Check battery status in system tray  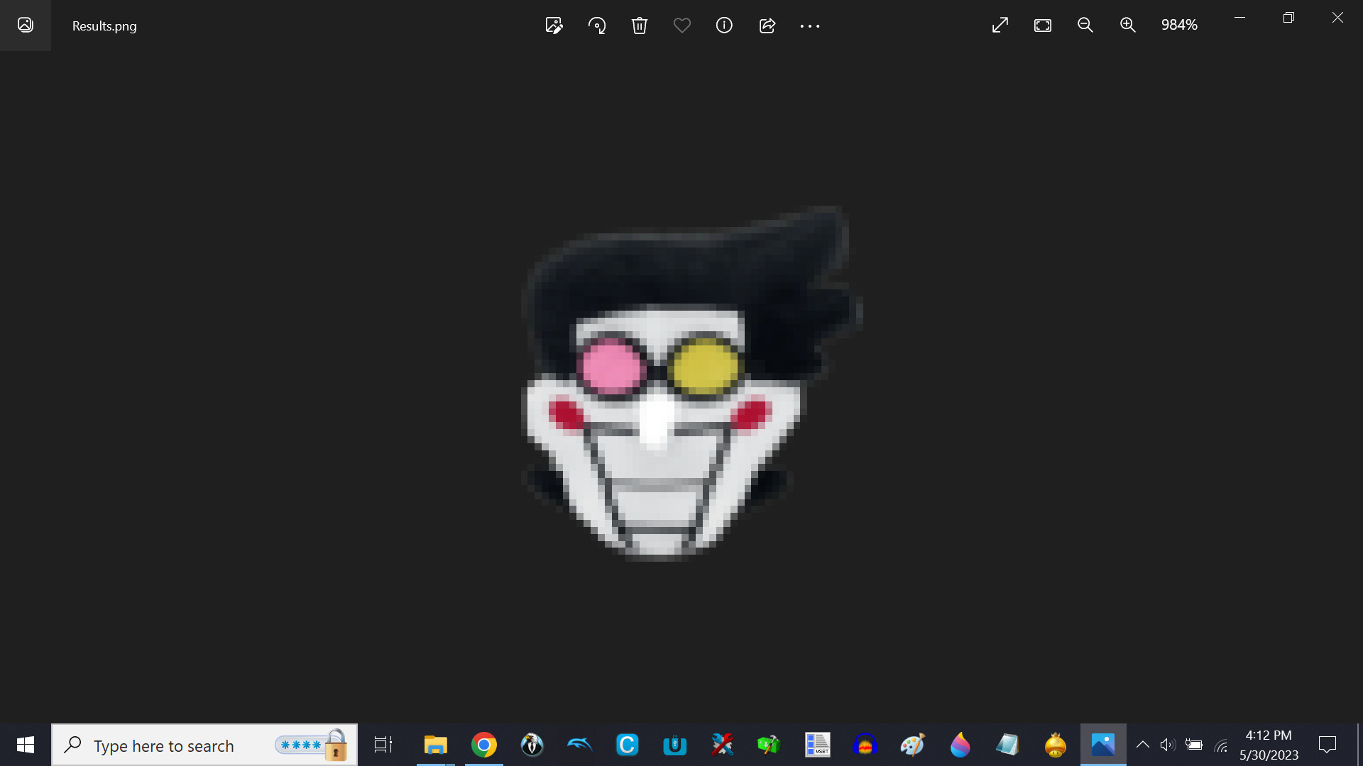(1194, 745)
